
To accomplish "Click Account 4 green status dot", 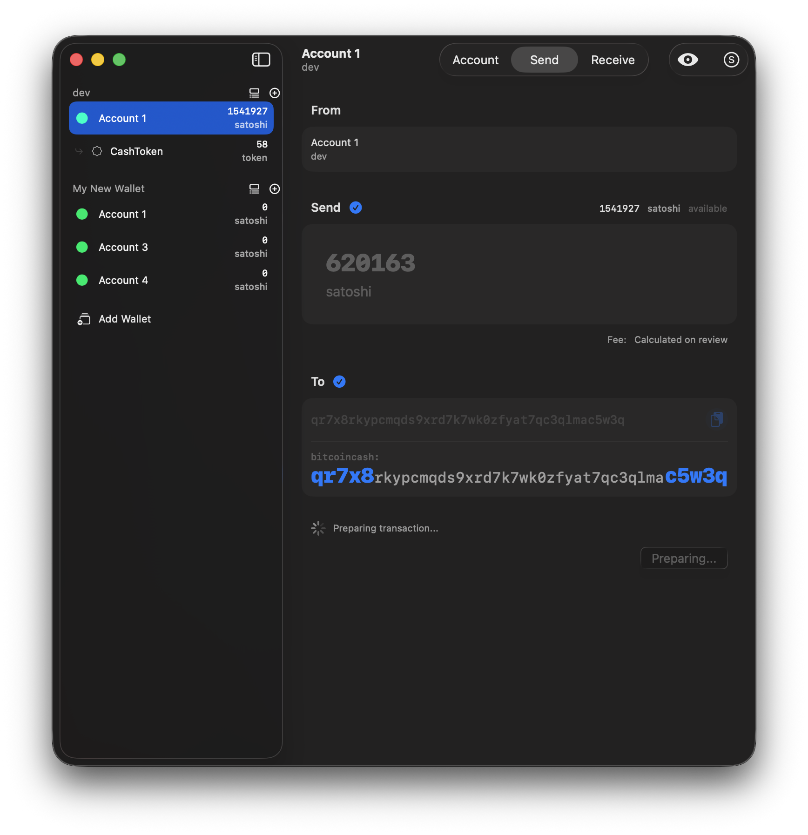I will click(x=82, y=280).
